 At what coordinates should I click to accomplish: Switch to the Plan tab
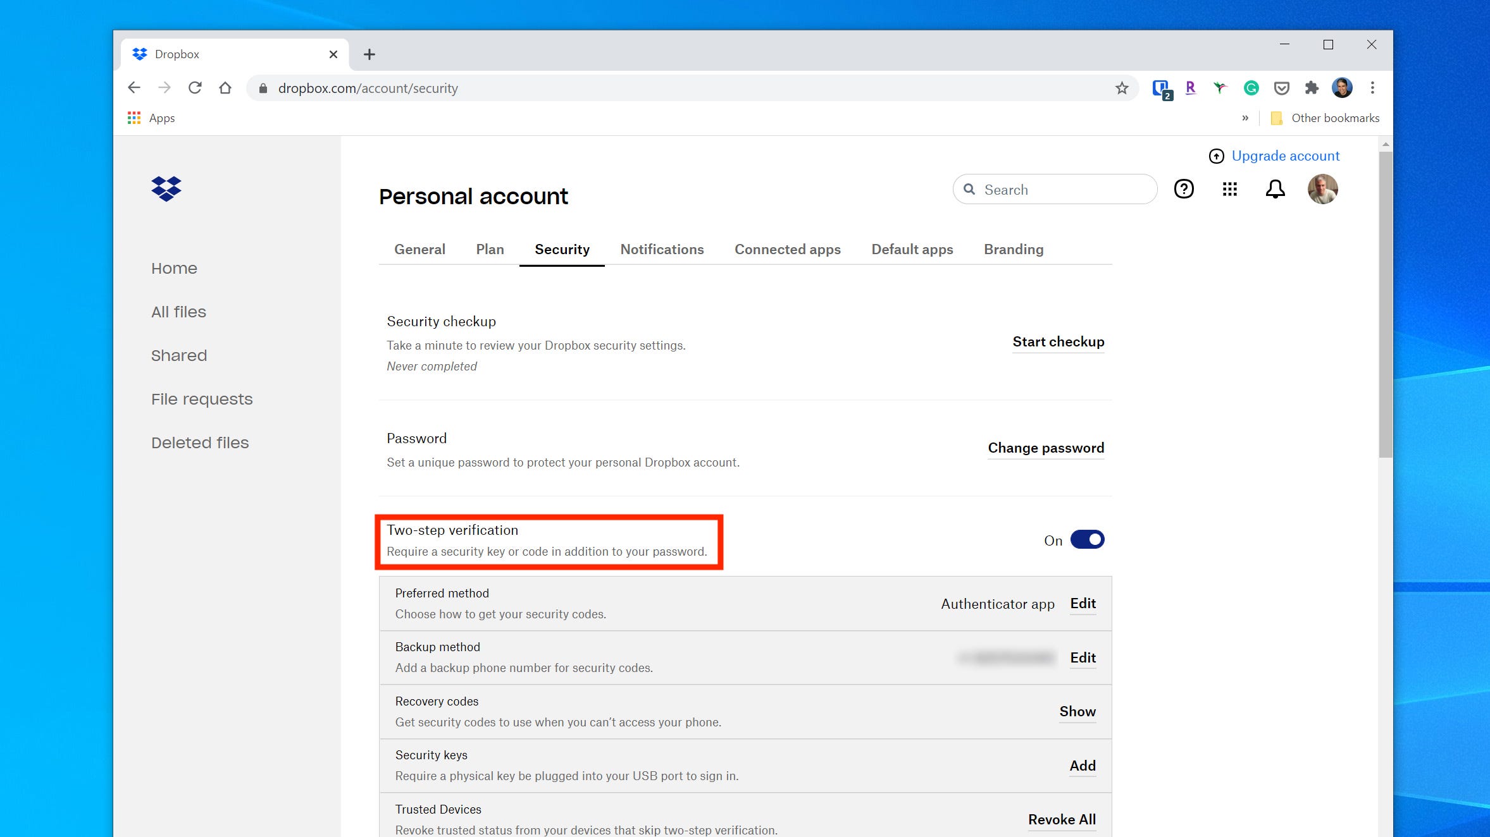click(490, 249)
